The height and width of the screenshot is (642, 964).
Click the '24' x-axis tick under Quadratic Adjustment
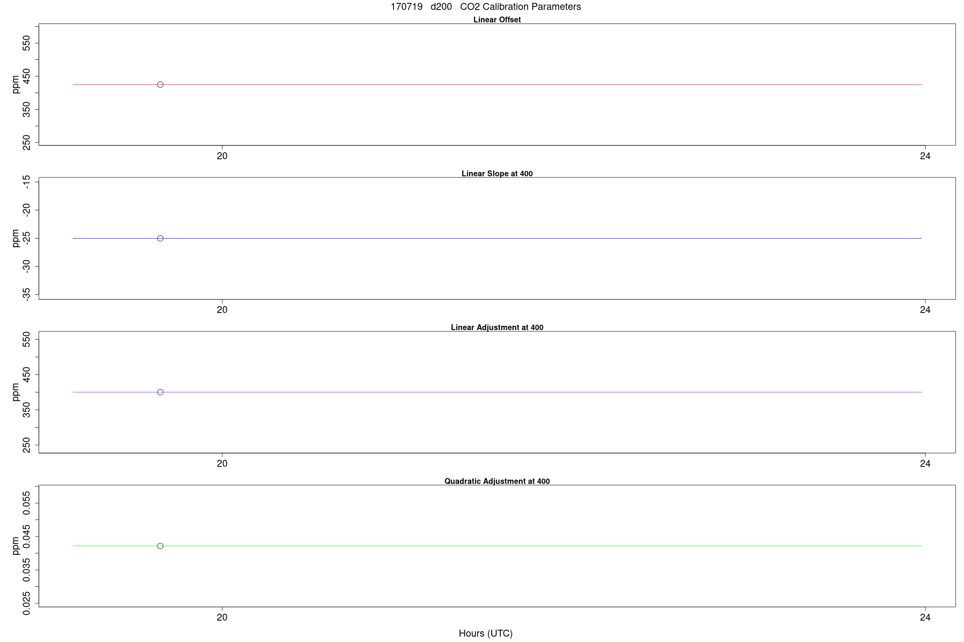925,617
